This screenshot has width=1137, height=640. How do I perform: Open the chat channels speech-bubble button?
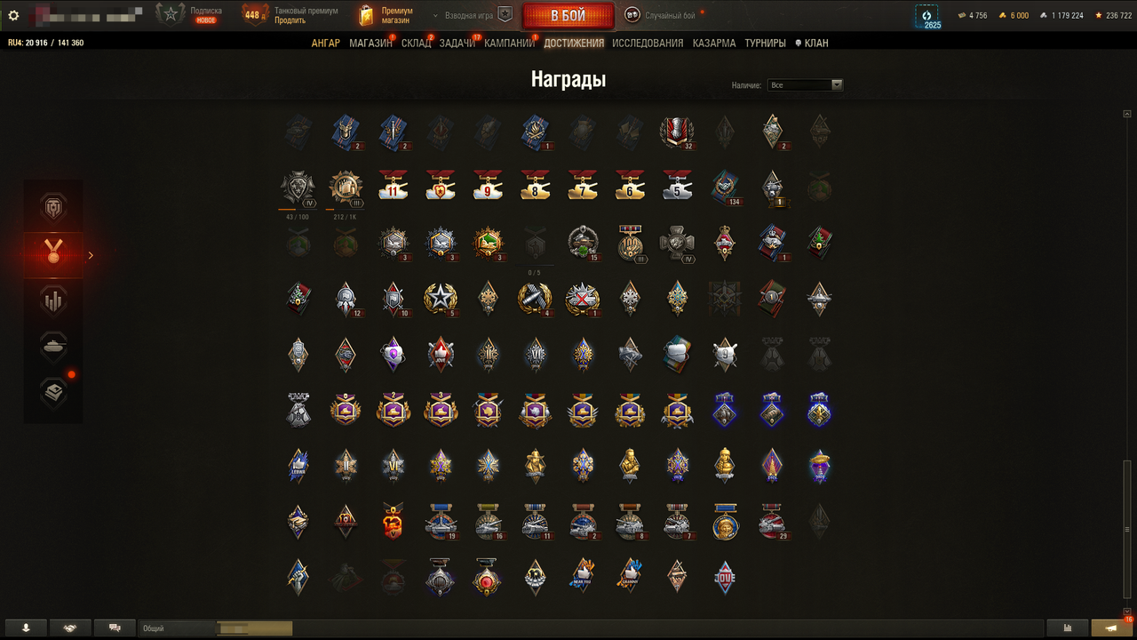tap(115, 628)
